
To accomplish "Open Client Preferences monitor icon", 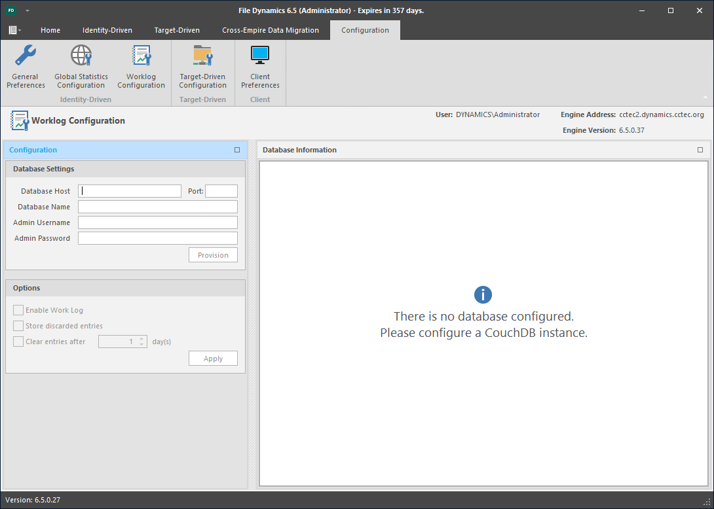I will (x=260, y=56).
